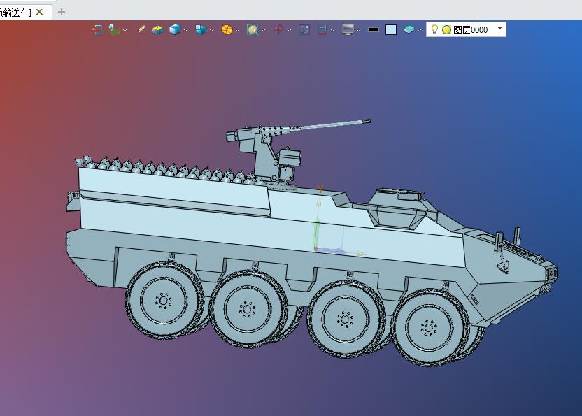The height and width of the screenshot is (416, 582).
Task: Click the yellow-topped box feature icon
Action: 158,29
